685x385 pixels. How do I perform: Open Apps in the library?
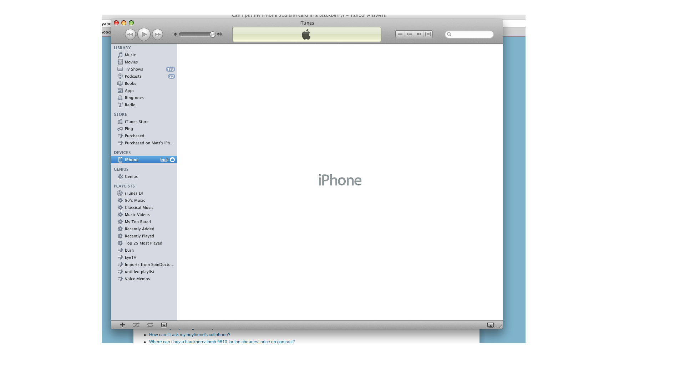[144, 91]
